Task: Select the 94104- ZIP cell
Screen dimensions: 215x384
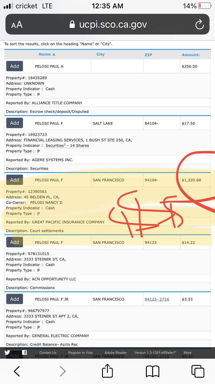Action: click(x=162, y=180)
